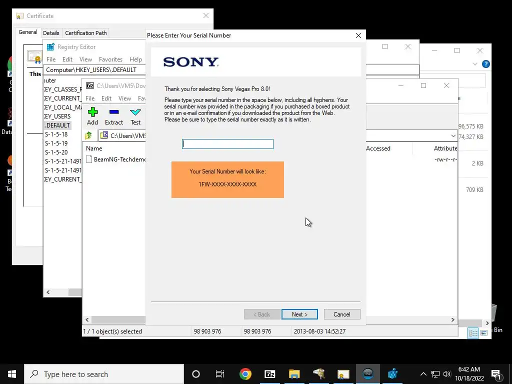This screenshot has height=384, width=512.
Task: Click the Cancel button in serial dialog
Action: [x=342, y=314]
